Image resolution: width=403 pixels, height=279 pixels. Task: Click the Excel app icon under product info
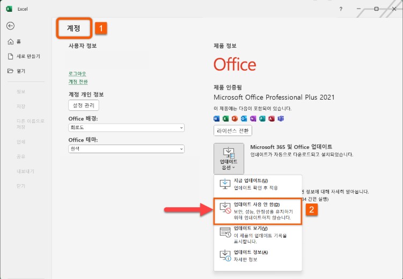tap(225, 118)
